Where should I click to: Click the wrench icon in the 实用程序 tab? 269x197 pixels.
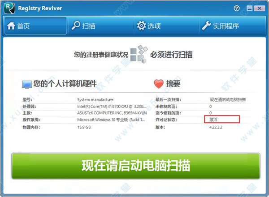pos(206,26)
